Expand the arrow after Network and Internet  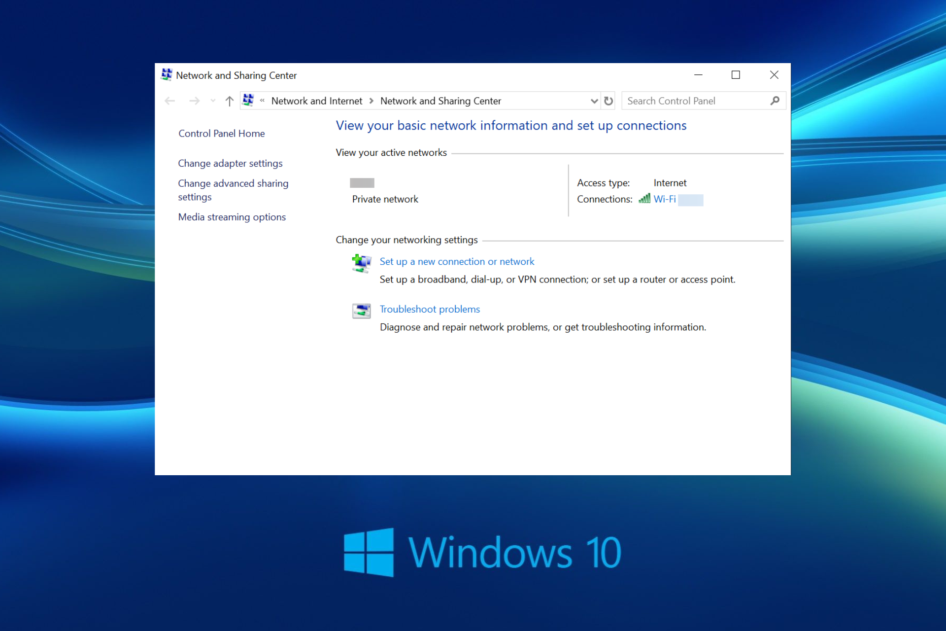pos(372,101)
